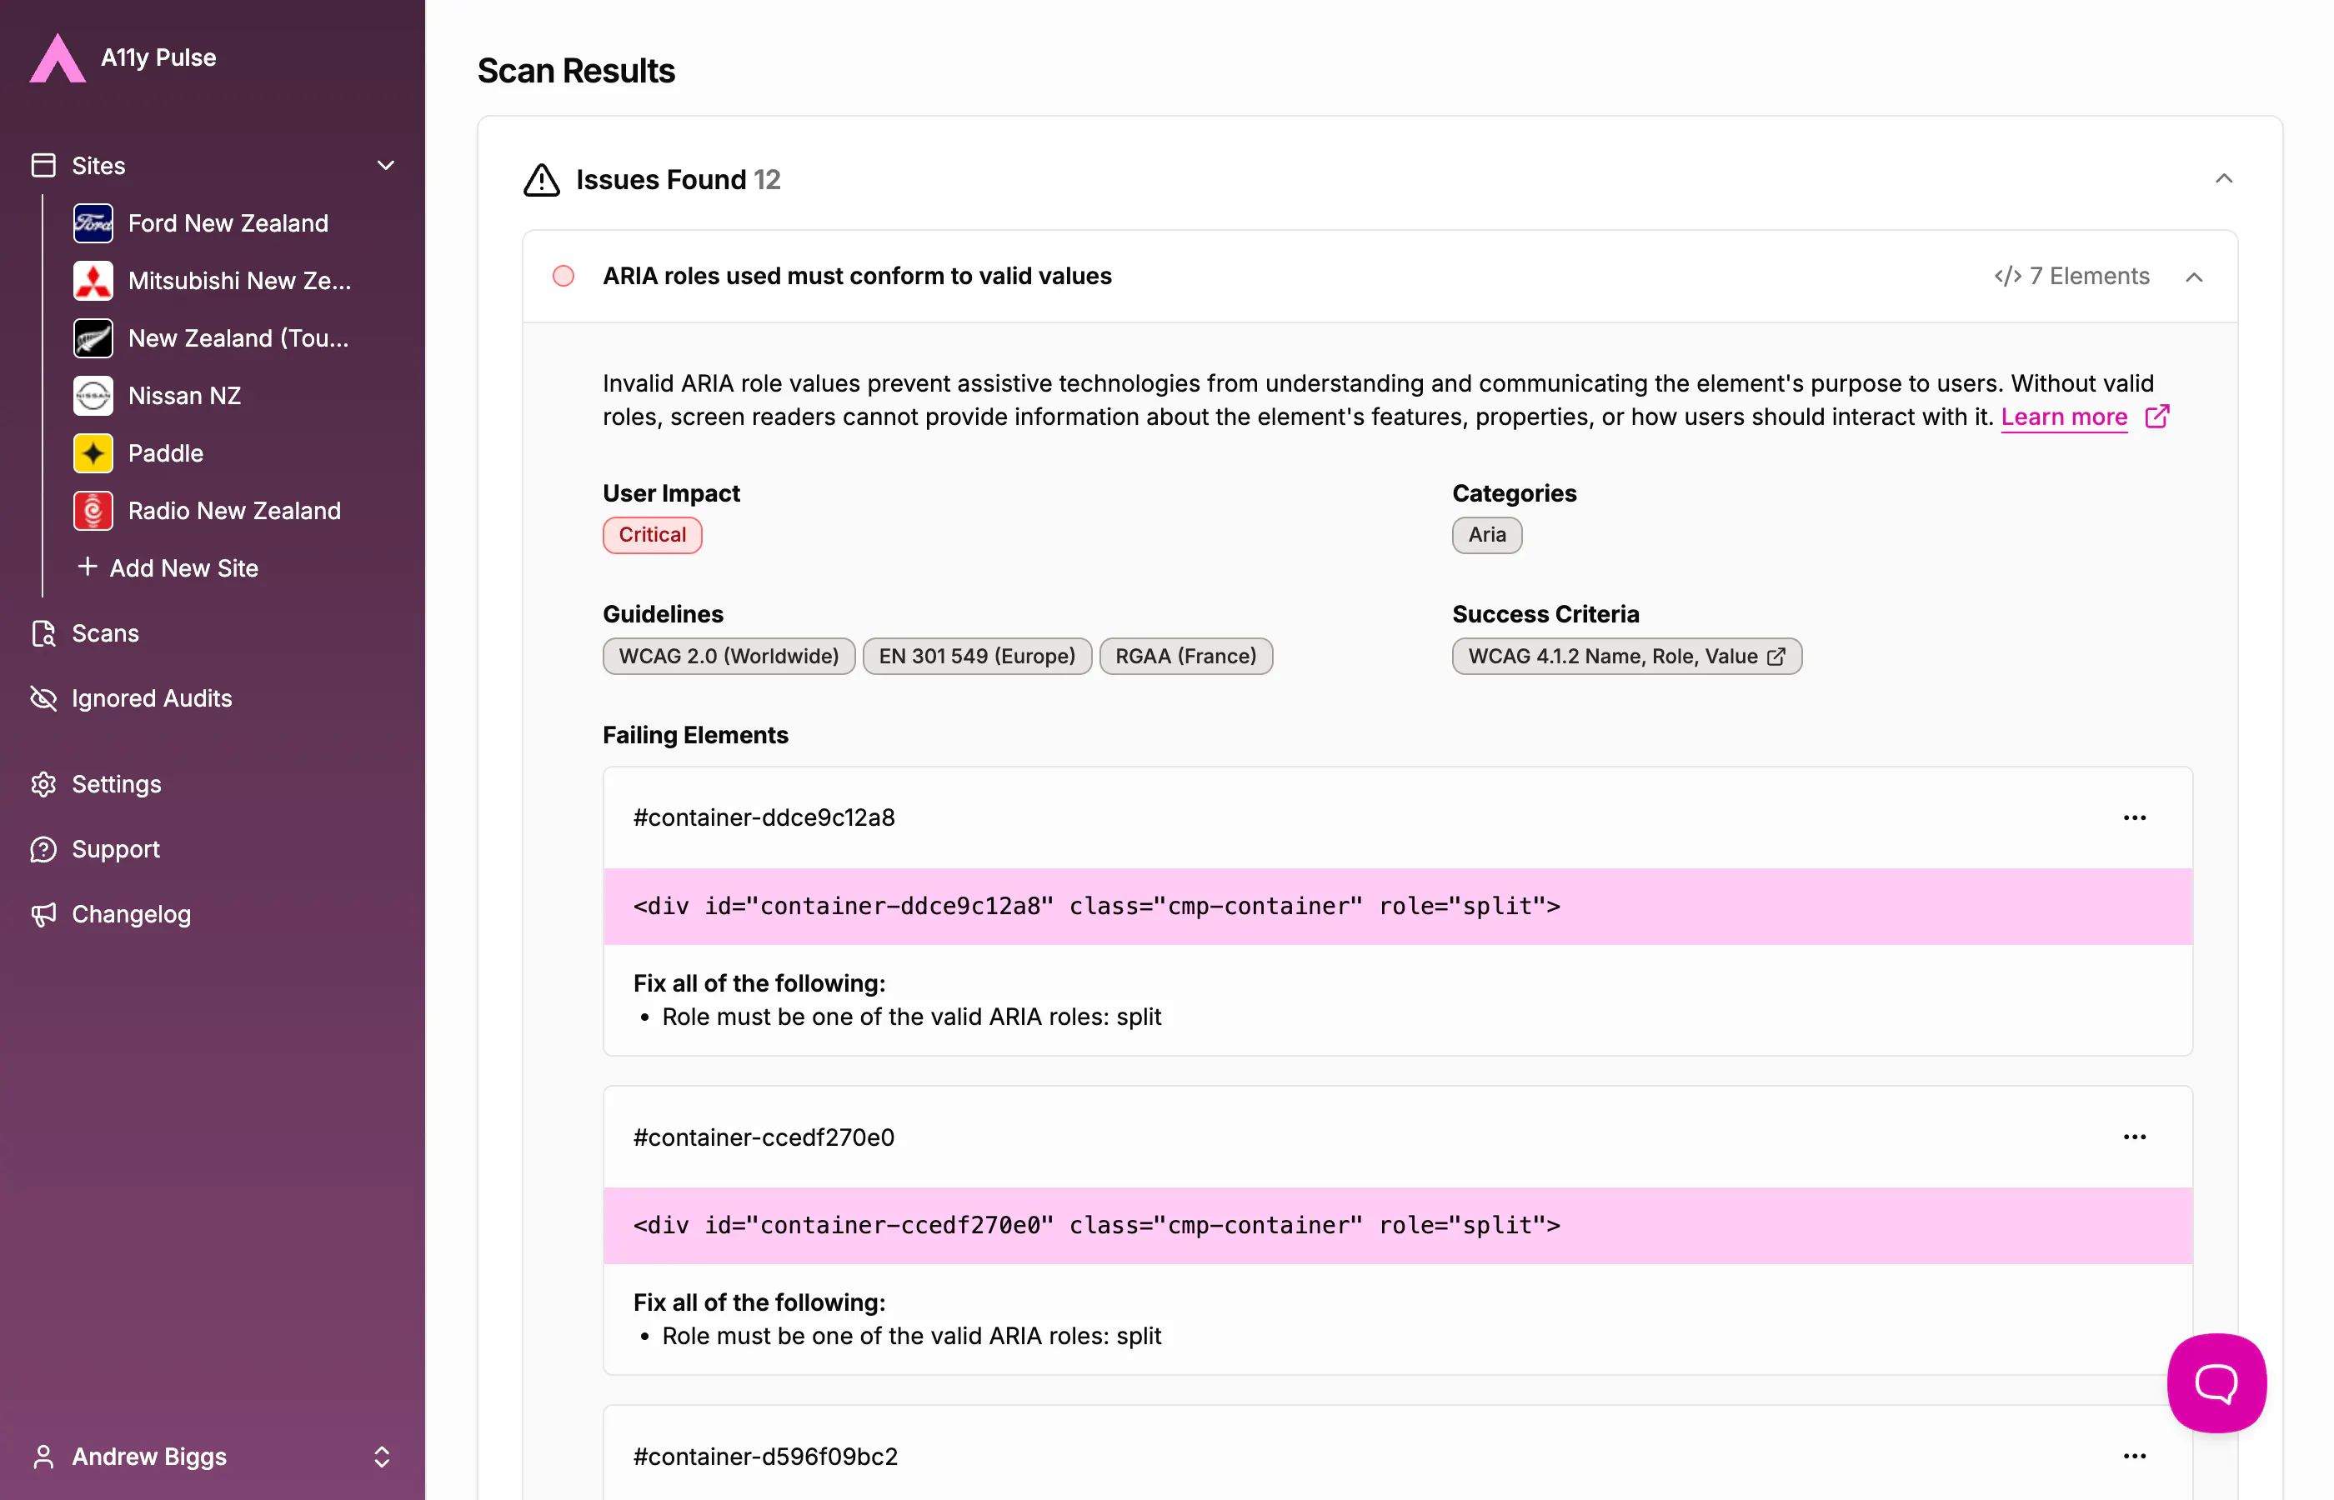
Task: Click the Support question bubble icon
Action: [44, 849]
